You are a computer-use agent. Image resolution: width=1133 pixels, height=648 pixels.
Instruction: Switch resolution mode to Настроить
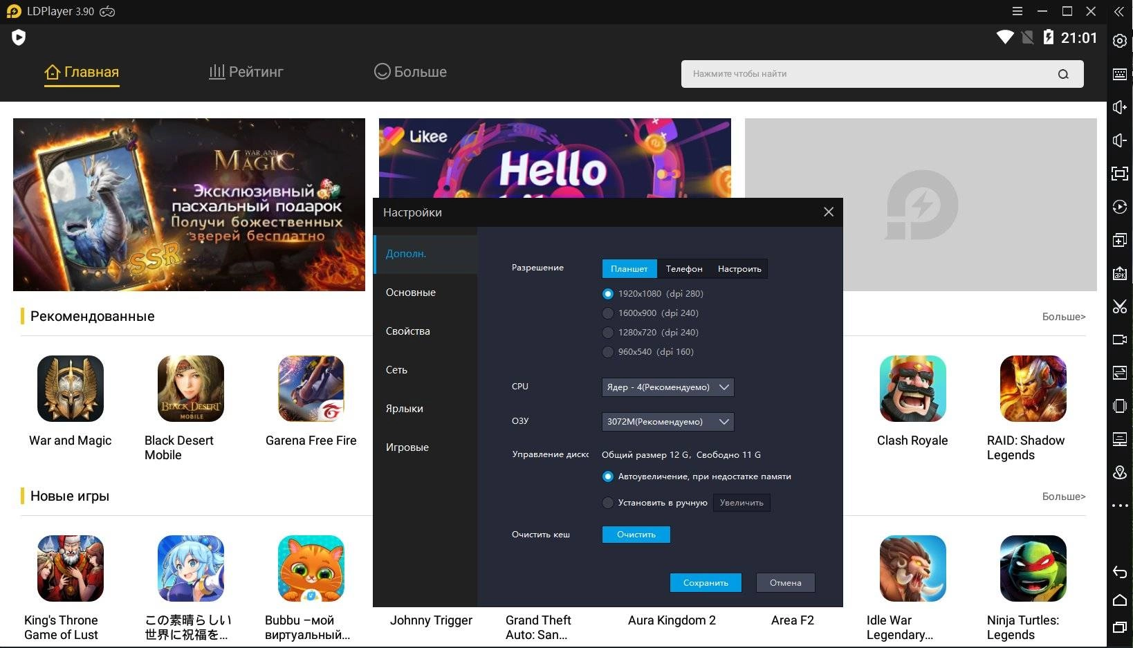739,269
